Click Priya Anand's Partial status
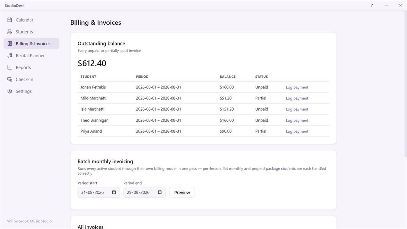Screen dimensions: 407x229 point(261,132)
